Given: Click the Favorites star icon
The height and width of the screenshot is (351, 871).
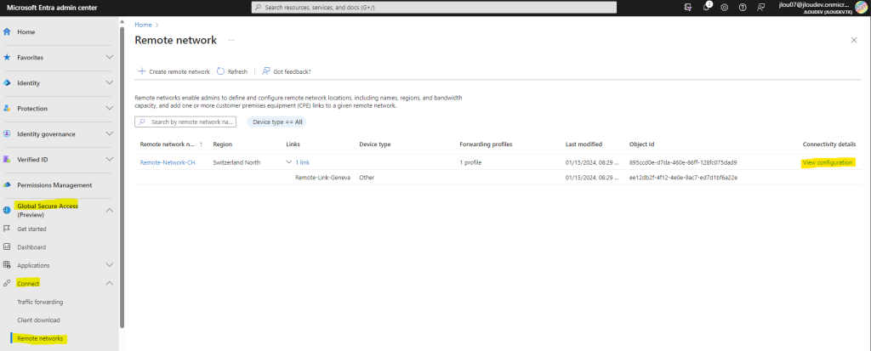Looking at the screenshot, I should (x=7, y=58).
